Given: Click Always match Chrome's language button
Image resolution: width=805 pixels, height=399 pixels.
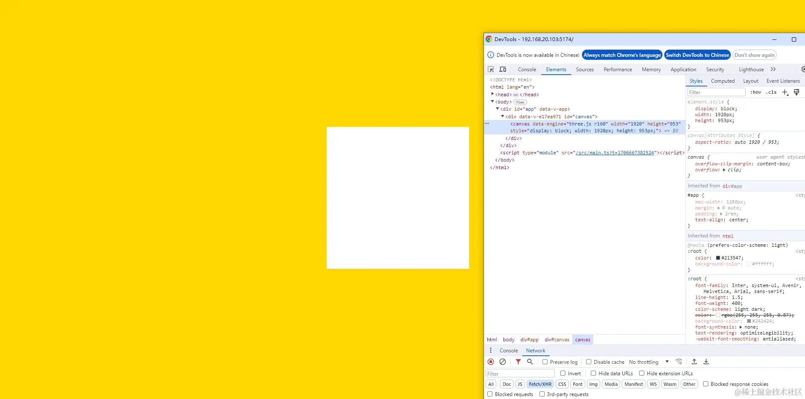Looking at the screenshot, I should click(622, 55).
